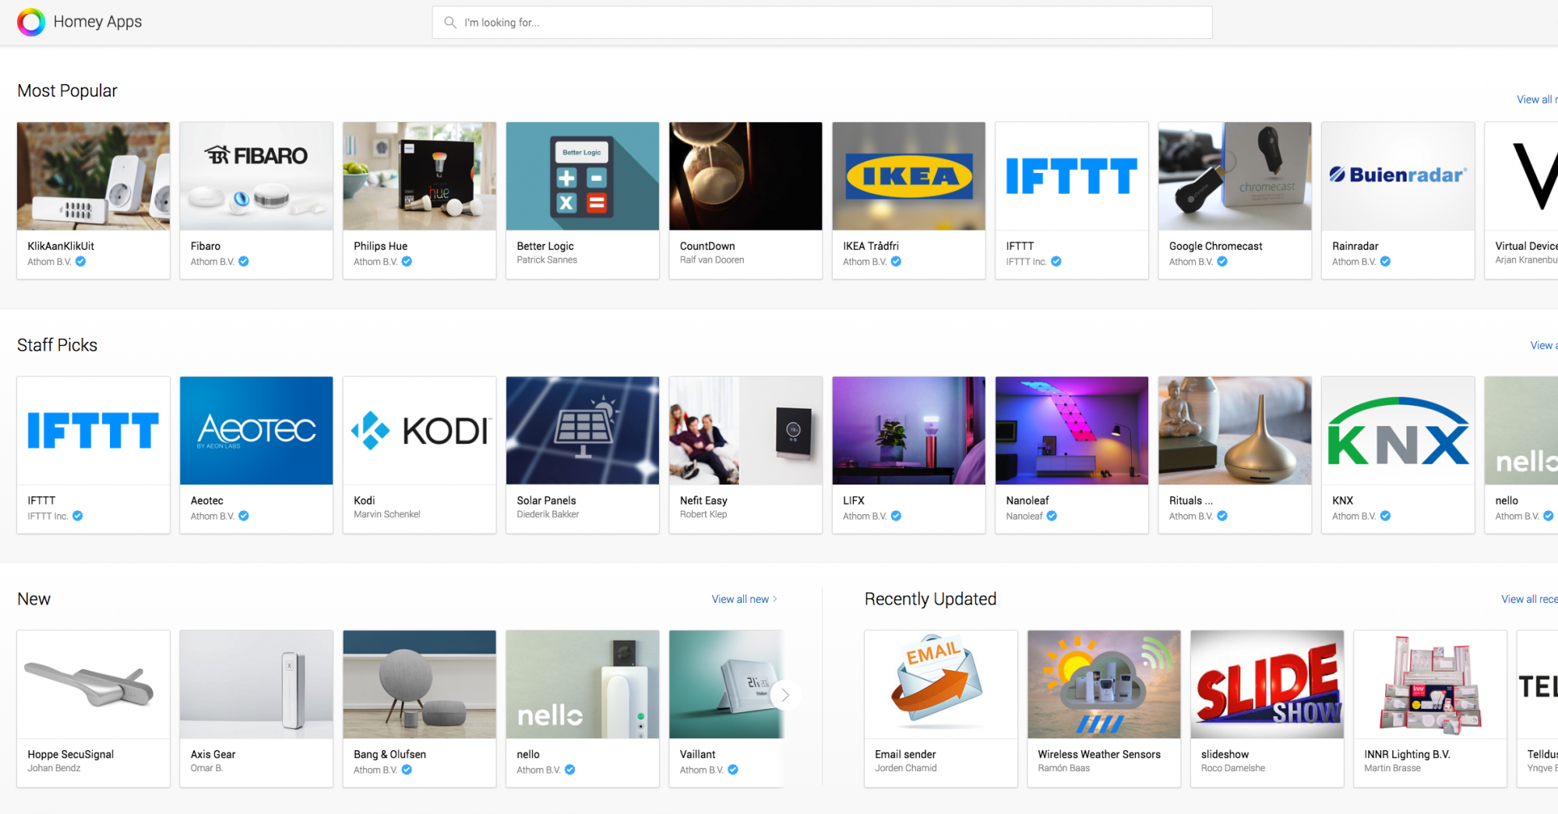Open the Wireless Weather Sensors icon
This screenshot has height=814, width=1558.
pos(1104,685)
